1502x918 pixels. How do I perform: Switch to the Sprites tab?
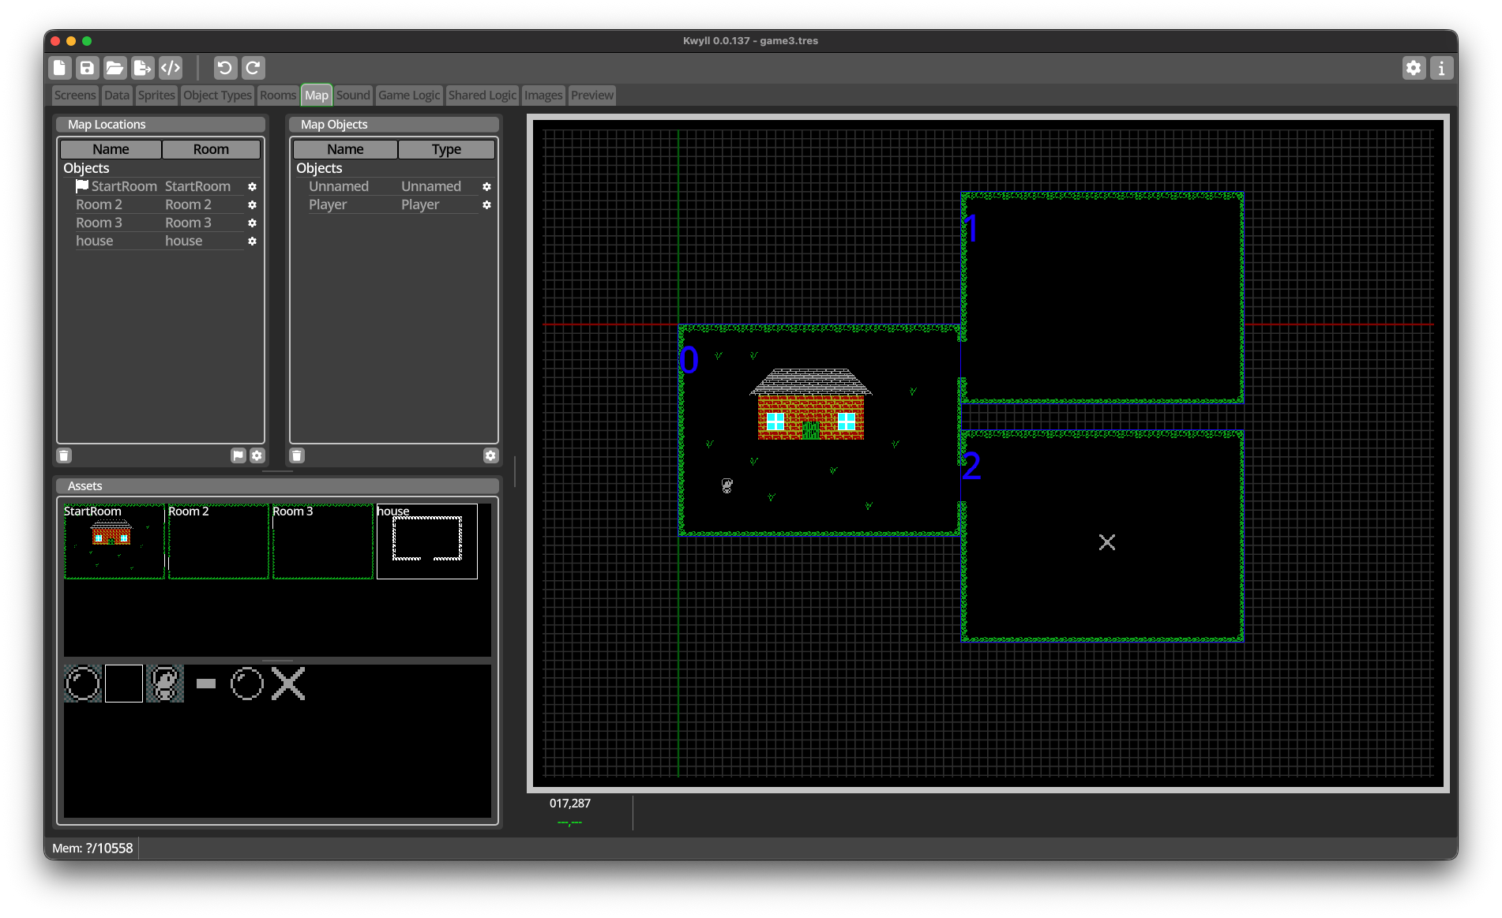pyautogui.click(x=156, y=96)
